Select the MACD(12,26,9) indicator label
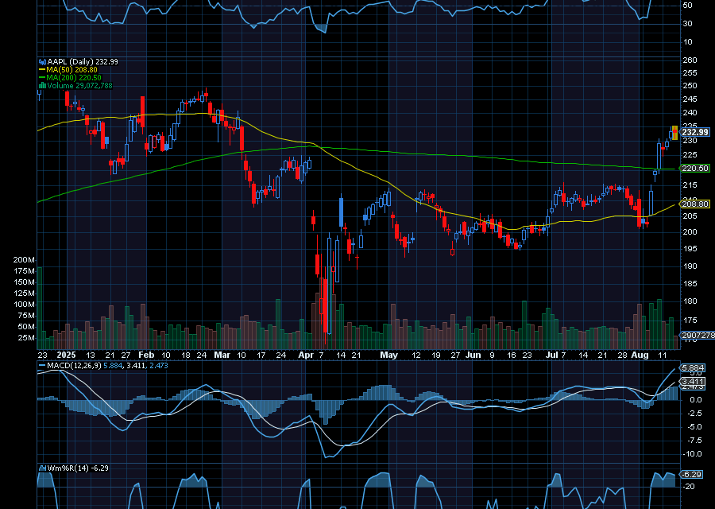715x509 pixels. tap(74, 366)
